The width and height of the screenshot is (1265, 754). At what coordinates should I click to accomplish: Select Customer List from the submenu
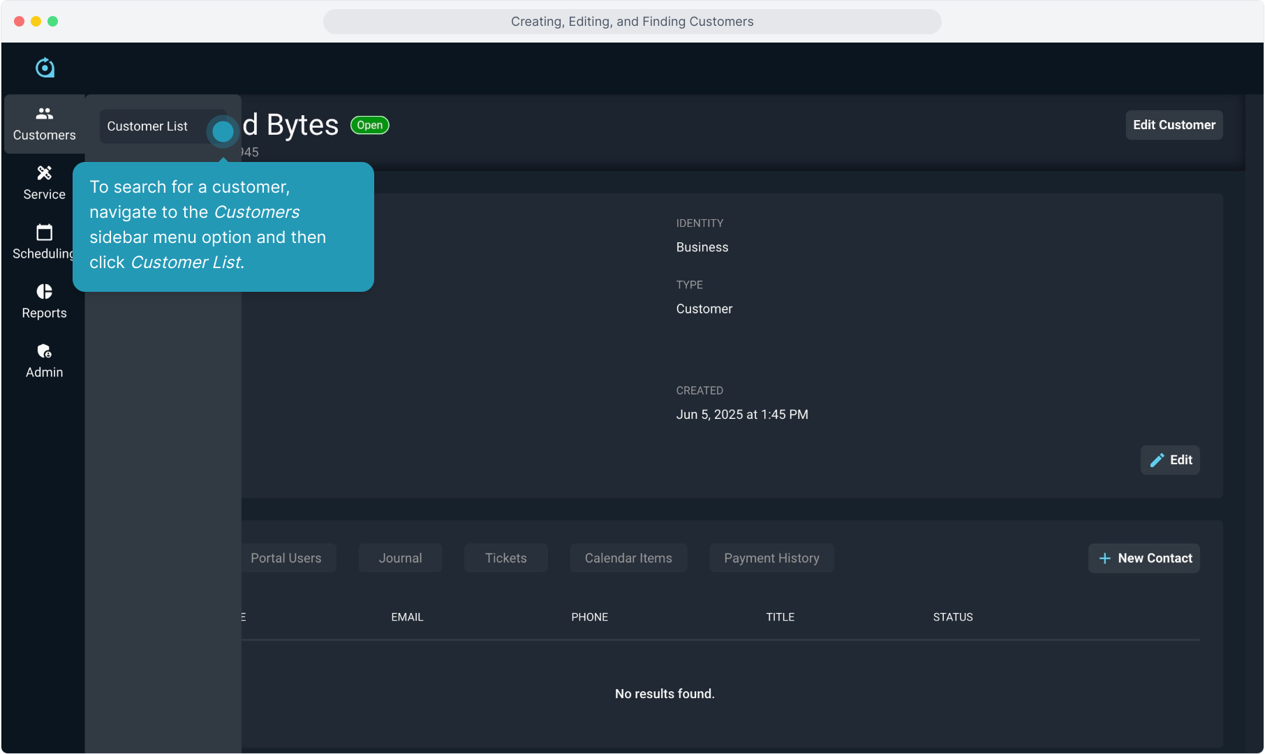point(147,126)
